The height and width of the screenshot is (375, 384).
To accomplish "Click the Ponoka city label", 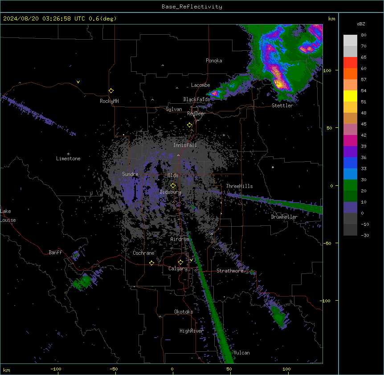I will pyautogui.click(x=214, y=61).
